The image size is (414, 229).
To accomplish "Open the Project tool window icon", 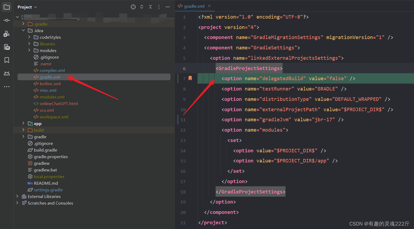I will tap(7, 7).
